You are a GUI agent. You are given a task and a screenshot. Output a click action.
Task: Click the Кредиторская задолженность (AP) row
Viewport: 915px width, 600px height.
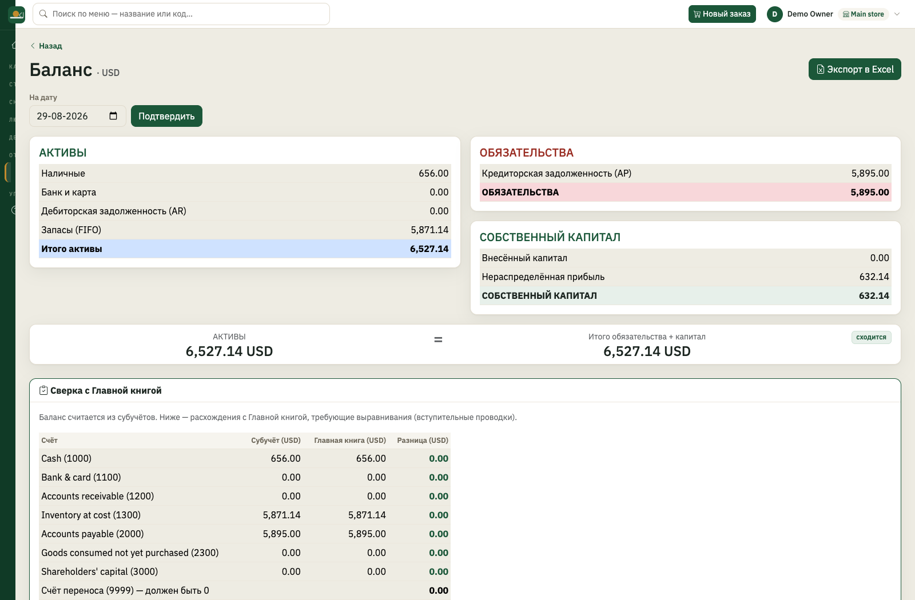[685, 173]
